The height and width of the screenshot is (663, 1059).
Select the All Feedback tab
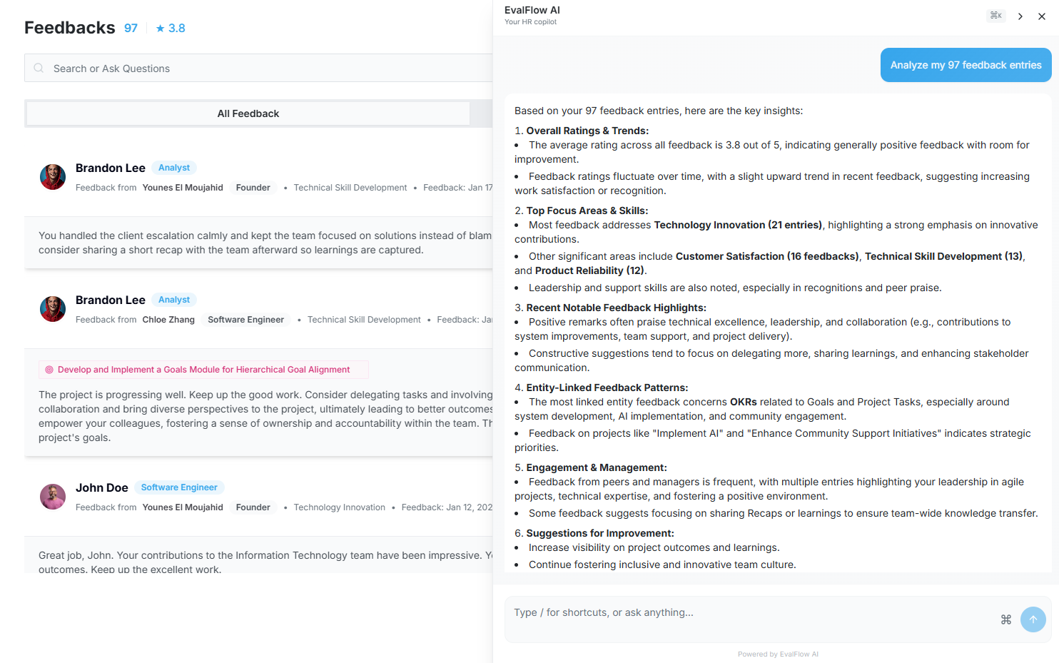click(x=248, y=113)
